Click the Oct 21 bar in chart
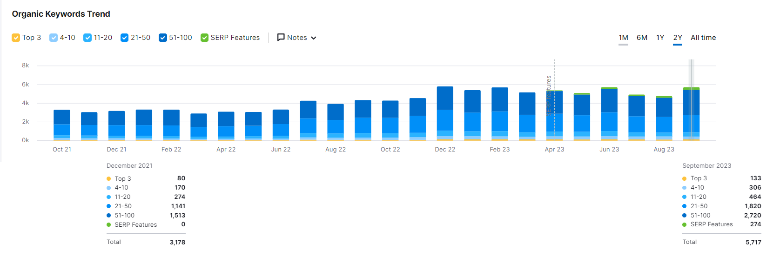This screenshot has width=780, height=263. (62, 125)
